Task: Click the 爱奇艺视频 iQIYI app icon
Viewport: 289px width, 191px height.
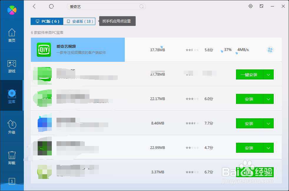Action: click(44, 50)
